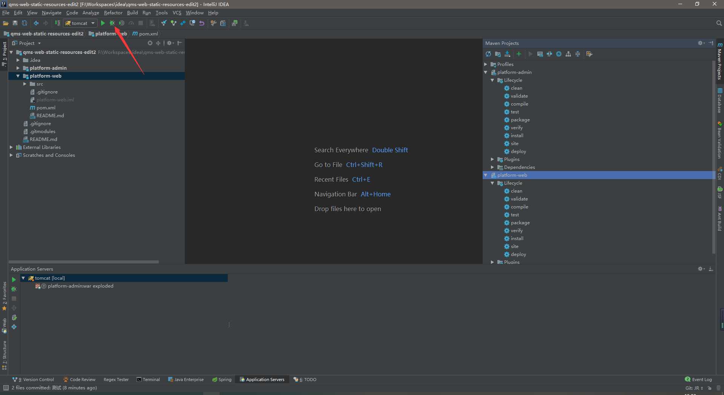Click Edit Configuration icon in Application Servers
This screenshot has height=395, width=724.
coord(14,317)
